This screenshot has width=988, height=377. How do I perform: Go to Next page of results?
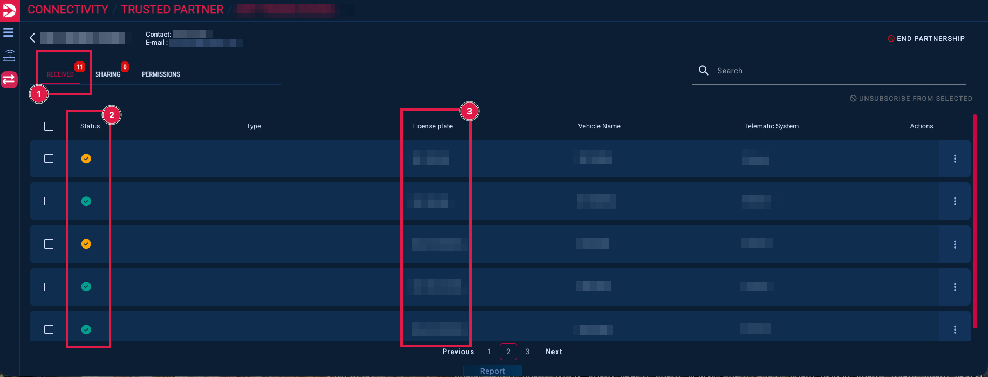[554, 352]
